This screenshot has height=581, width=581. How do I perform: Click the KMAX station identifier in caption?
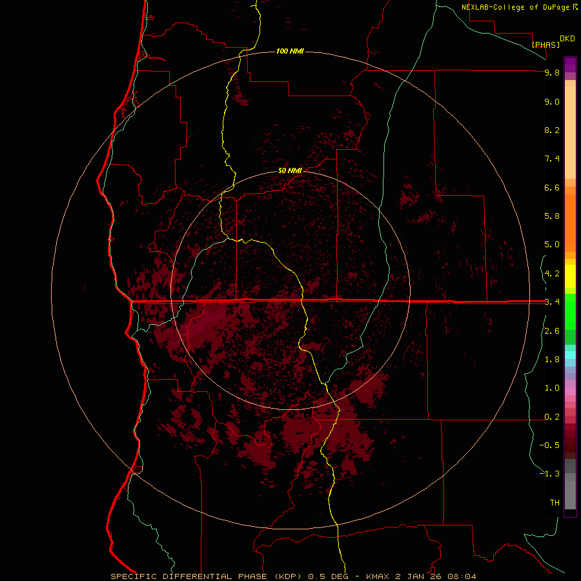(x=378, y=576)
